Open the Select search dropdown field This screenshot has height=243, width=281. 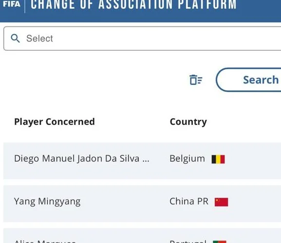click(142, 39)
